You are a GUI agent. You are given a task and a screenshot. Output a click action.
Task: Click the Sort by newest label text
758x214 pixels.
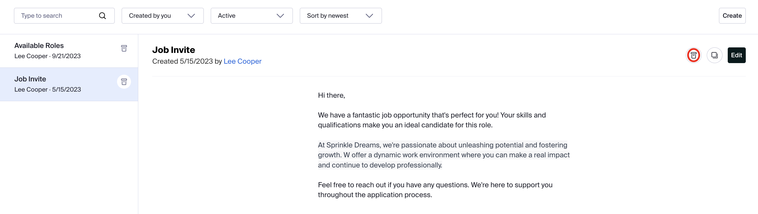click(x=327, y=16)
